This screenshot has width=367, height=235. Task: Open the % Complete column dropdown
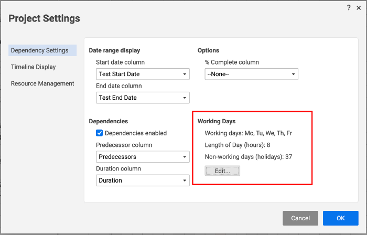[251, 74]
